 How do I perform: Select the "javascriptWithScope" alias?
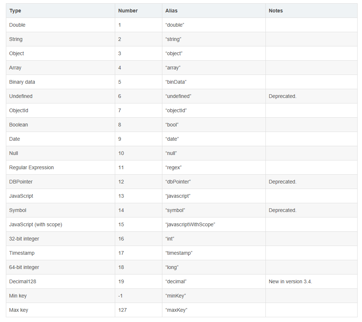click(190, 224)
